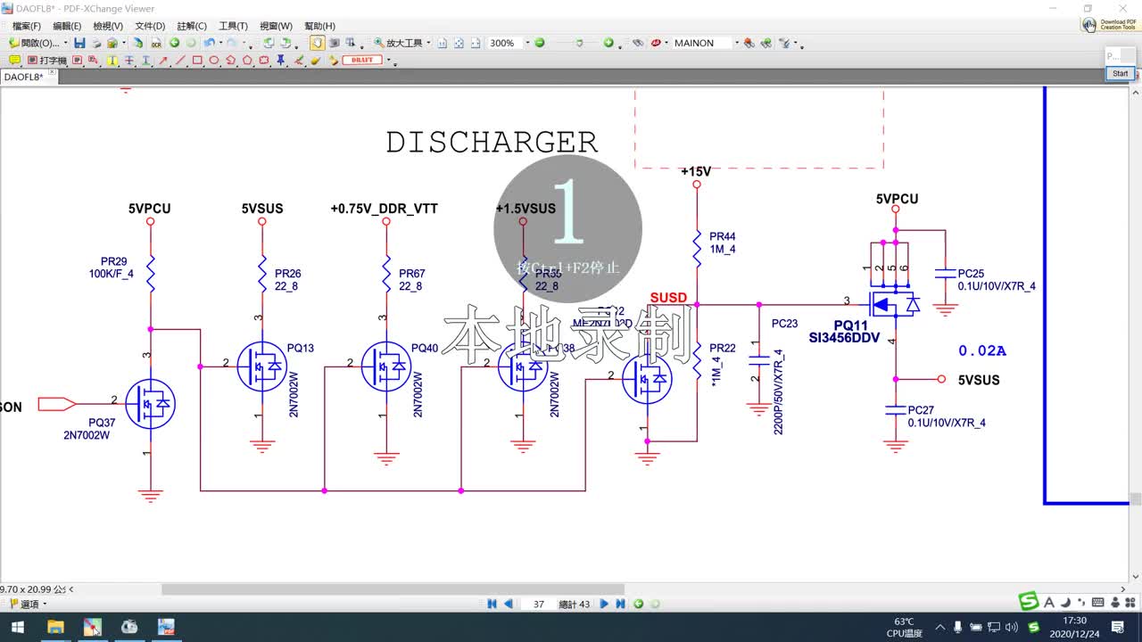Image resolution: width=1142 pixels, height=642 pixels.
Task: Open the Window (視窗) menu
Action: 276,26
